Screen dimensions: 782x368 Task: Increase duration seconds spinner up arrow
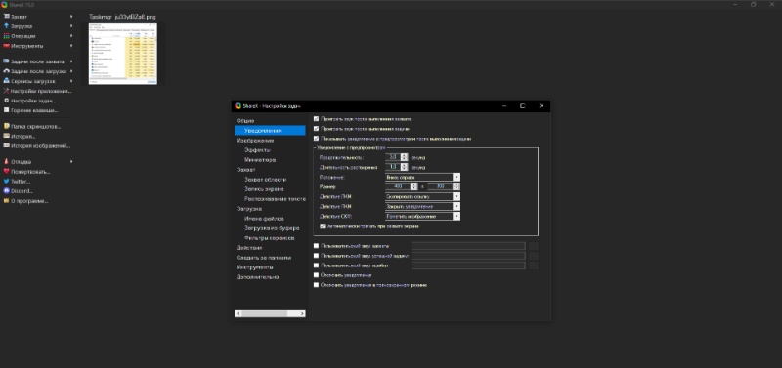click(x=405, y=155)
